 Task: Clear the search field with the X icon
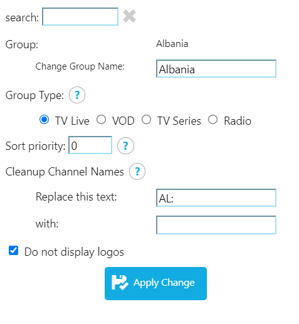click(129, 16)
